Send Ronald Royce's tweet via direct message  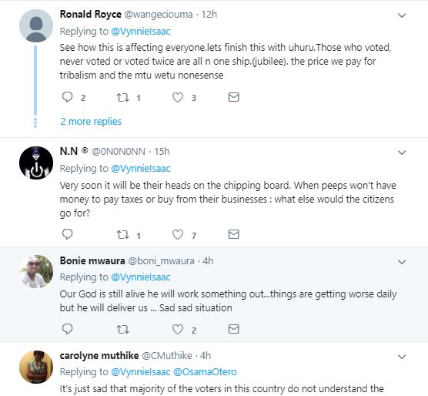234,97
